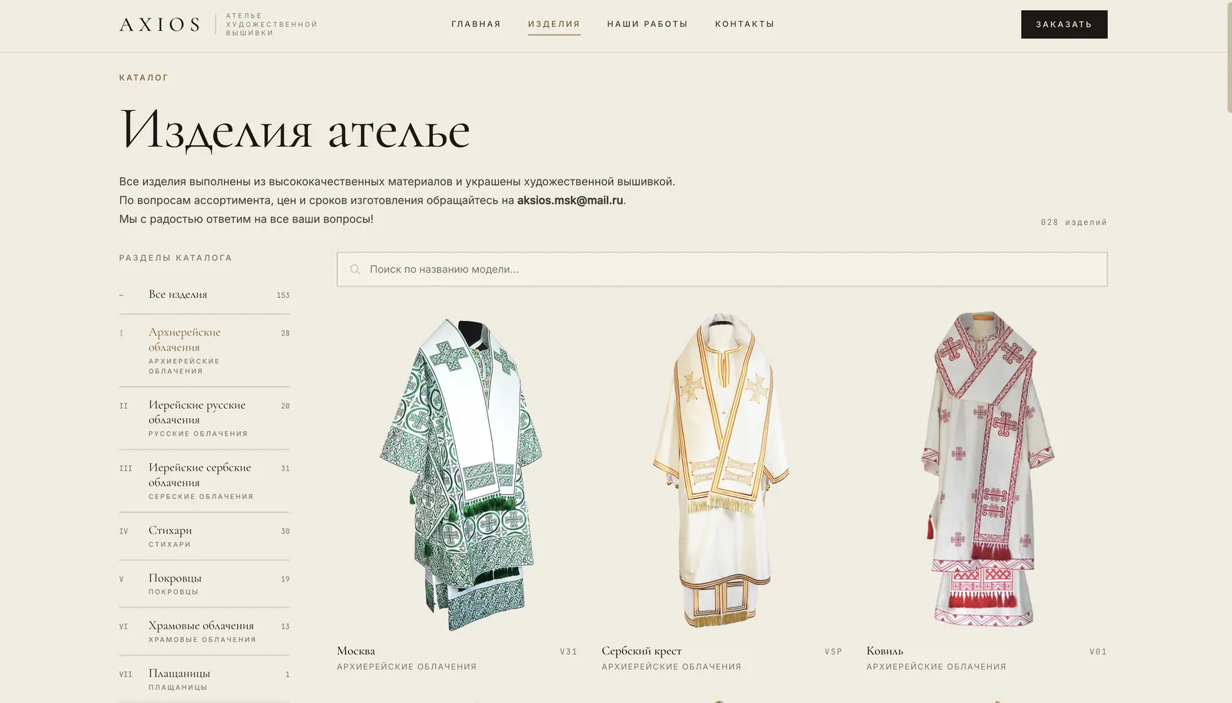Choose the Стихари catalog section

pos(204,537)
